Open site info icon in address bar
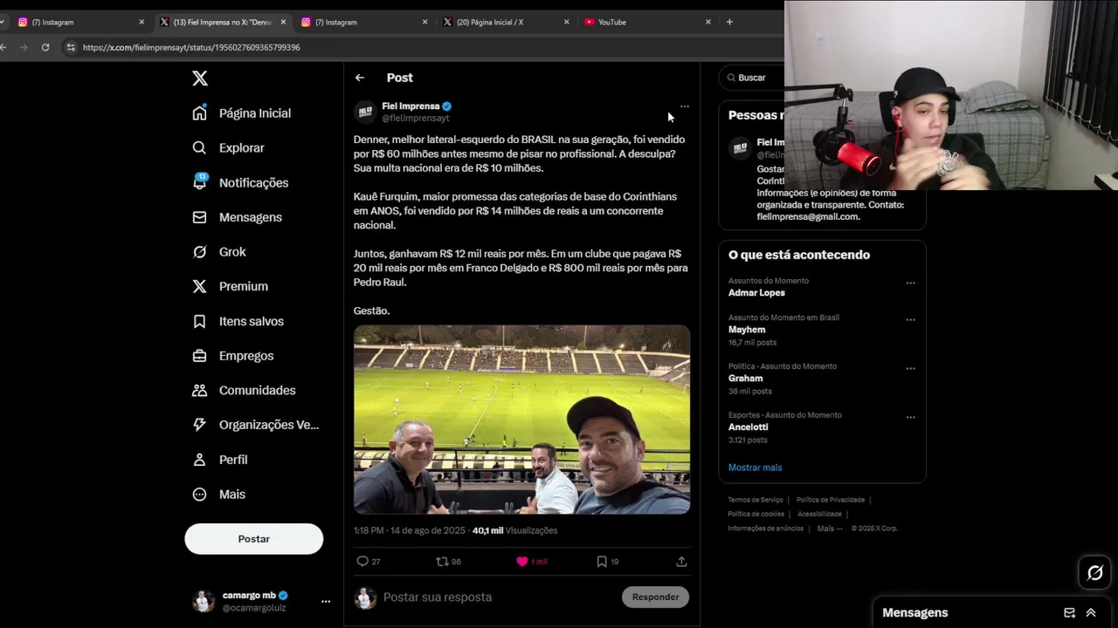The image size is (1118, 628). (71, 47)
